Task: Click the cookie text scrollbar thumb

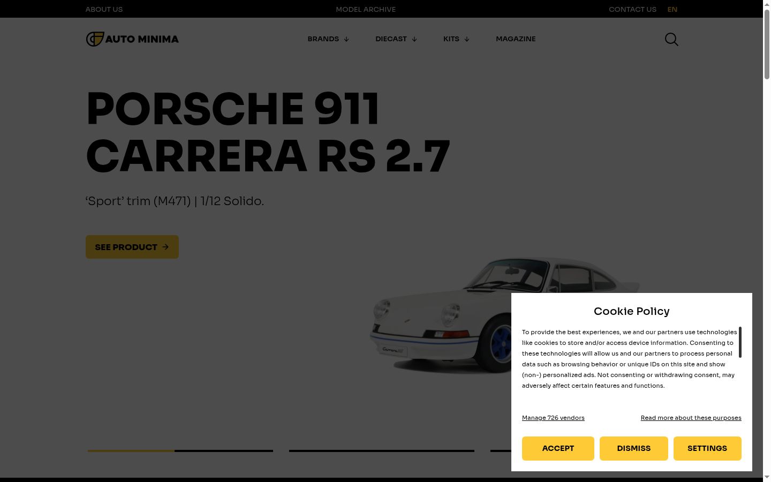Action: (740, 342)
